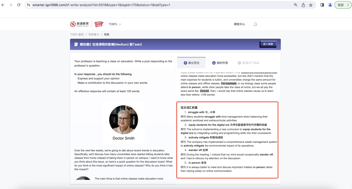This screenshot has width=352, height=189.
Task: Go to TOEFL首页 breadcrumb
Action: click(77, 34)
